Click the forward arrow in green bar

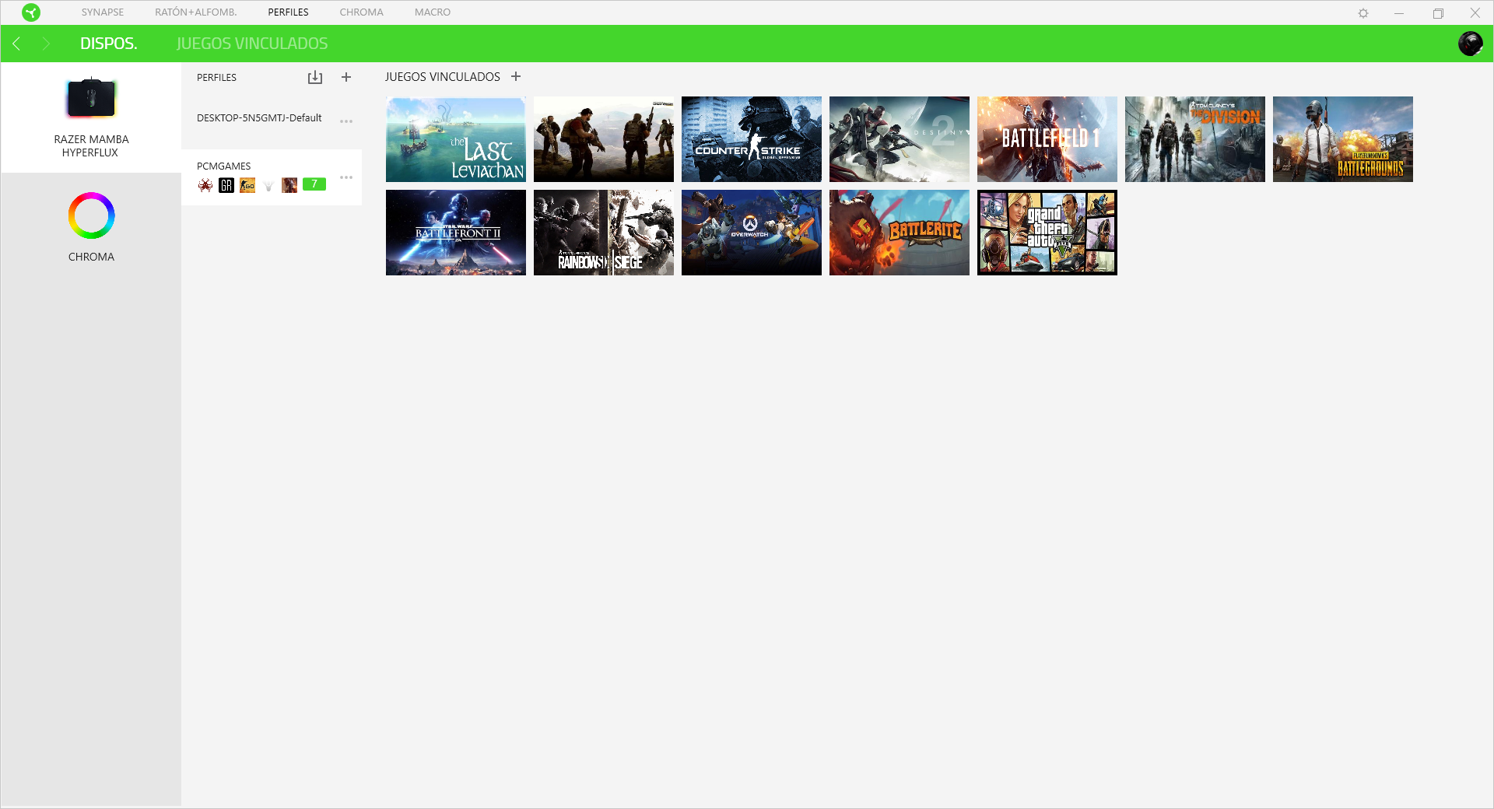(46, 44)
